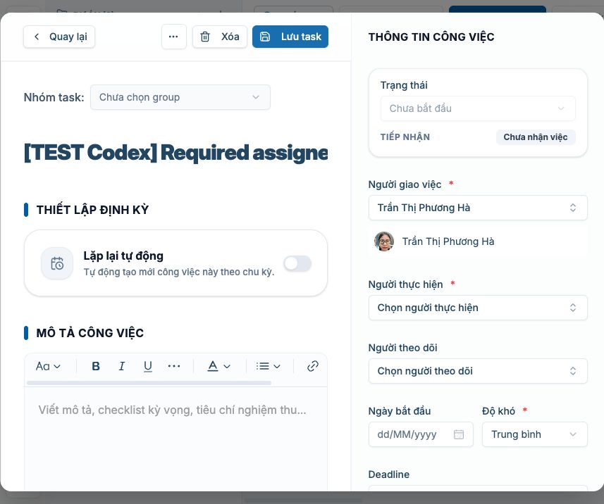
Task: Open the Độ khó Trung bình dropdown
Action: pyautogui.click(x=535, y=434)
